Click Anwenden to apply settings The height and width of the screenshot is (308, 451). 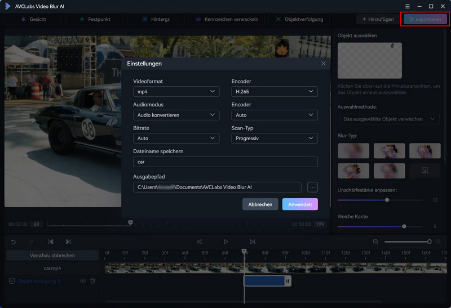[x=300, y=204]
